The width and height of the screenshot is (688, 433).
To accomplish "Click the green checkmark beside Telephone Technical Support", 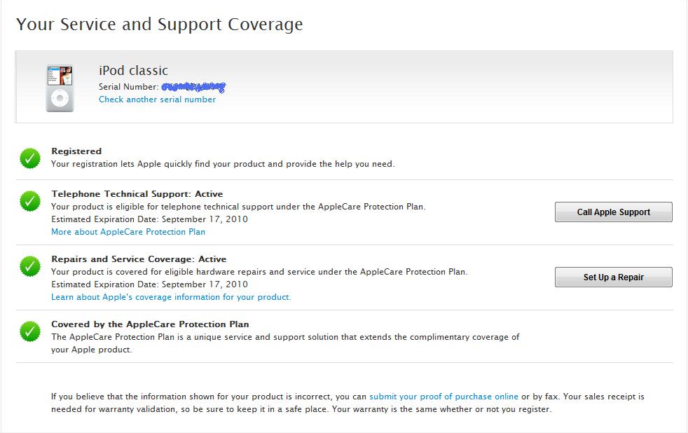I will [x=29, y=201].
